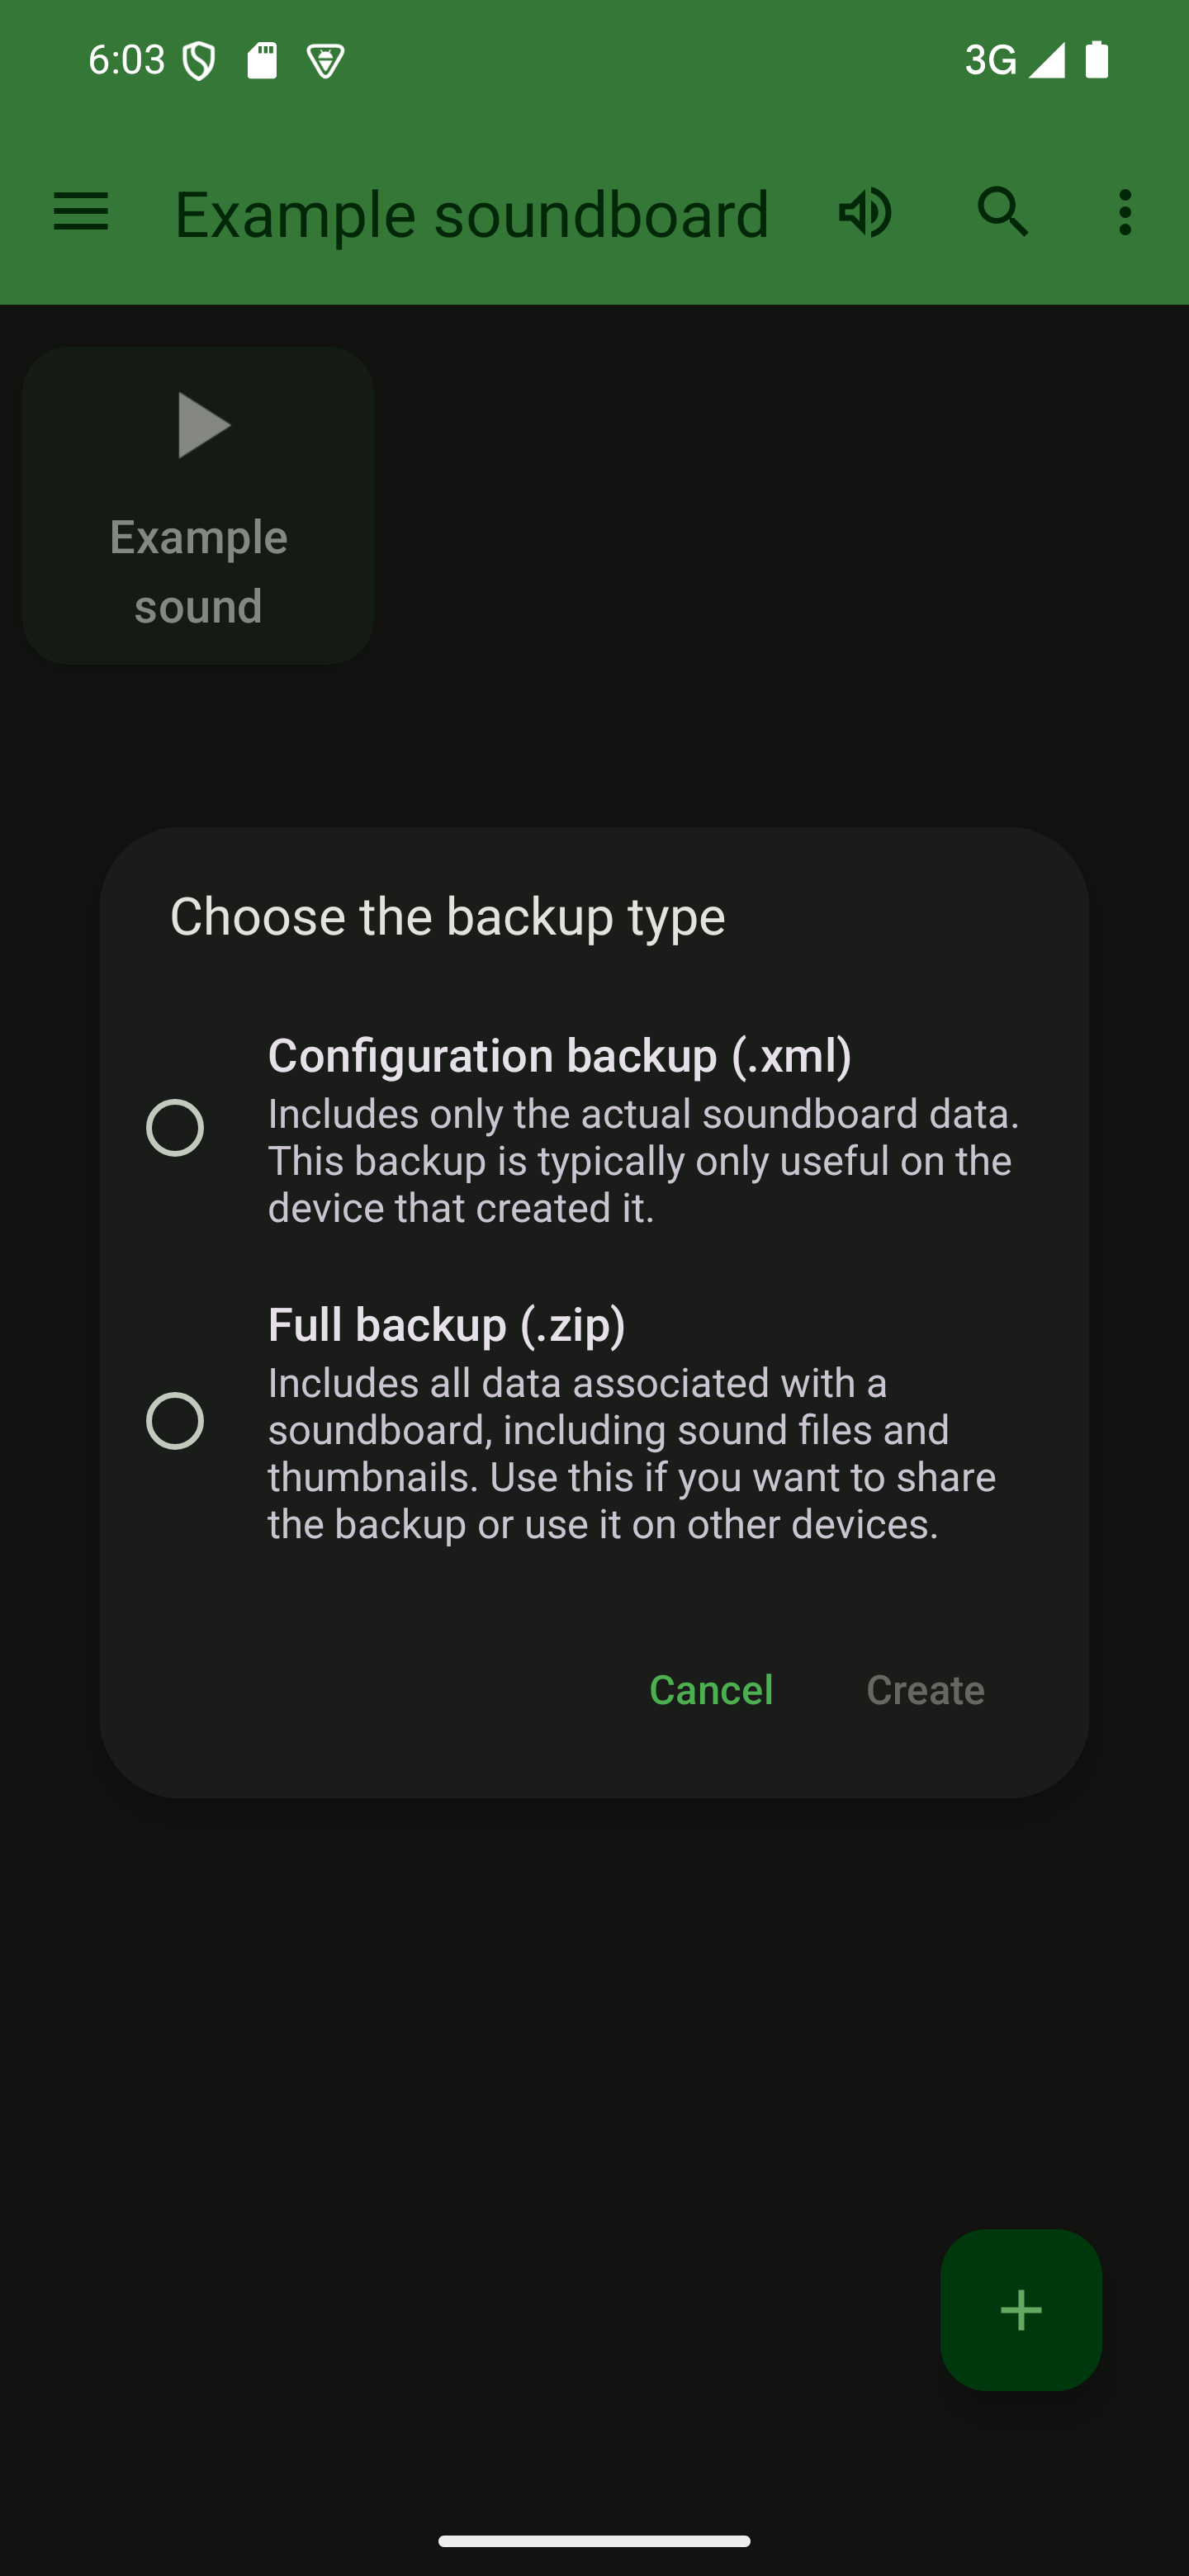Tap the volume speaker icon
Screen dimensions: 1189x2576
coord(865,213)
